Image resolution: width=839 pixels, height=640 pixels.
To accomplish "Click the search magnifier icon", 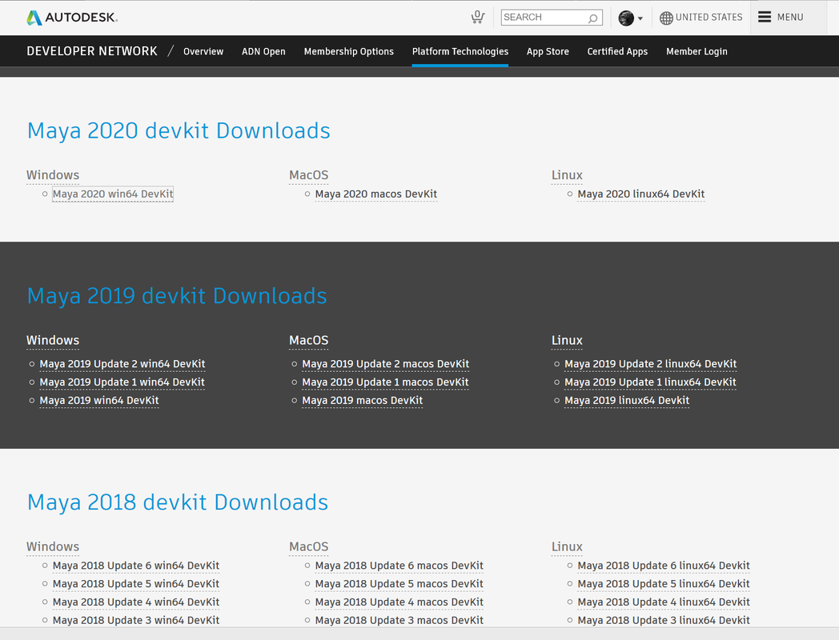I will coord(593,18).
